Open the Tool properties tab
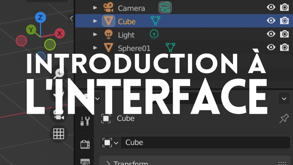This screenshot has height=165, width=293. coord(85,121)
